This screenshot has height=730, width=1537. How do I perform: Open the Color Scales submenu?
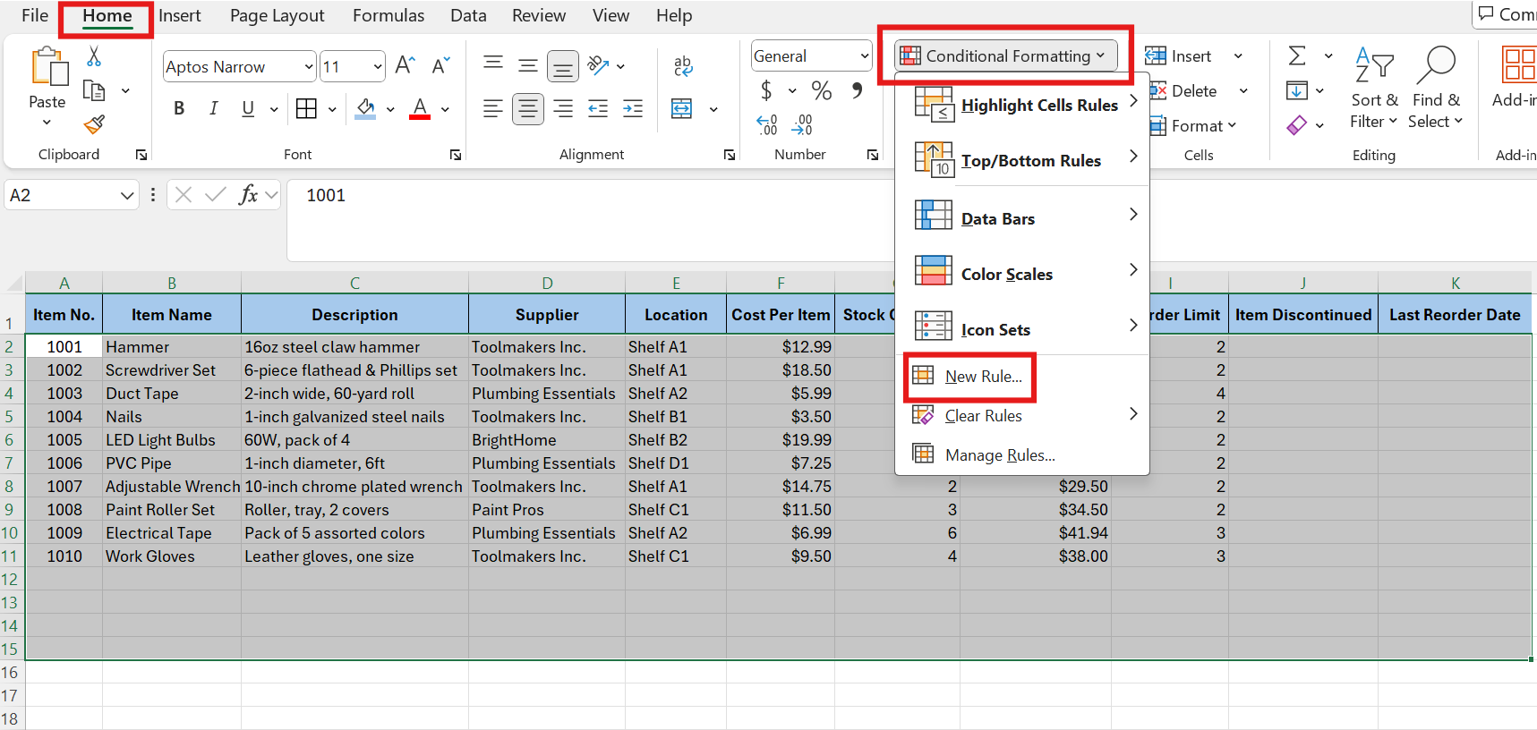coord(1022,274)
